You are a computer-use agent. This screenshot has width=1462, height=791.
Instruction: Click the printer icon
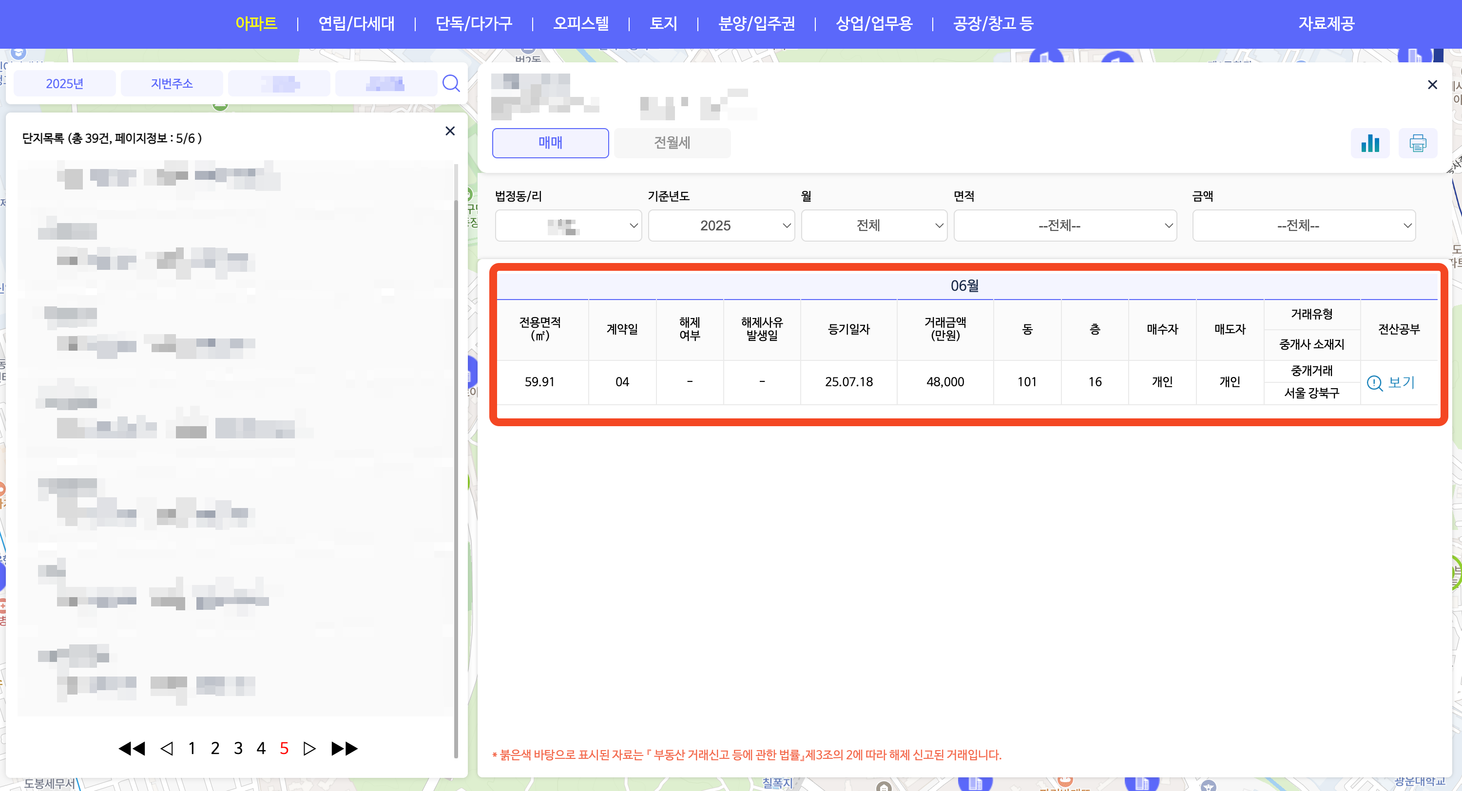click(1417, 143)
